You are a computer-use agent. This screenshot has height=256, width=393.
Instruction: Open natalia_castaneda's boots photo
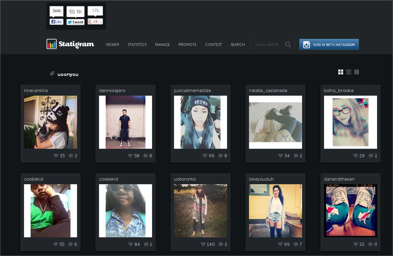coord(275,122)
